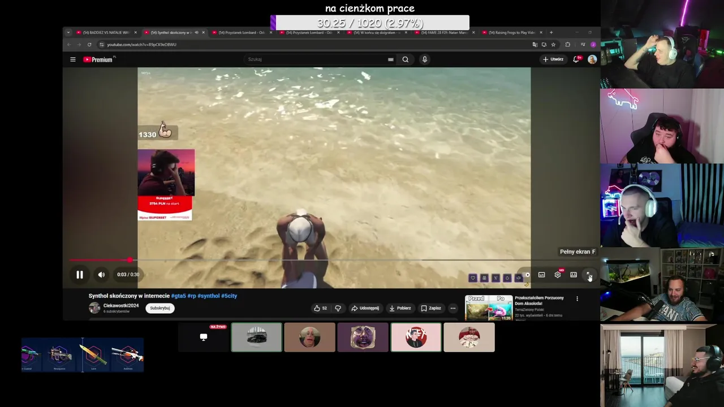Viewport: 724px width, 407px height.
Task: Open Ciekawostki2024 channel name link
Action: coord(121,306)
